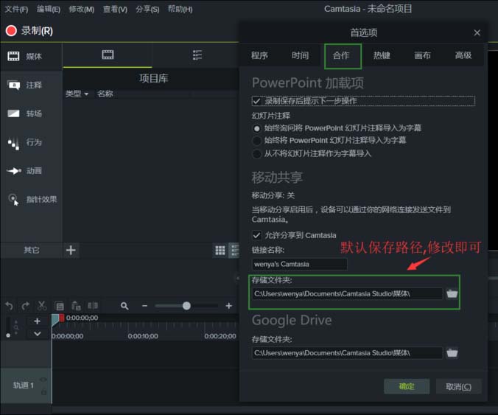The image size is (498, 415).
Task: Click the 名称 column header
Action: pos(105,94)
